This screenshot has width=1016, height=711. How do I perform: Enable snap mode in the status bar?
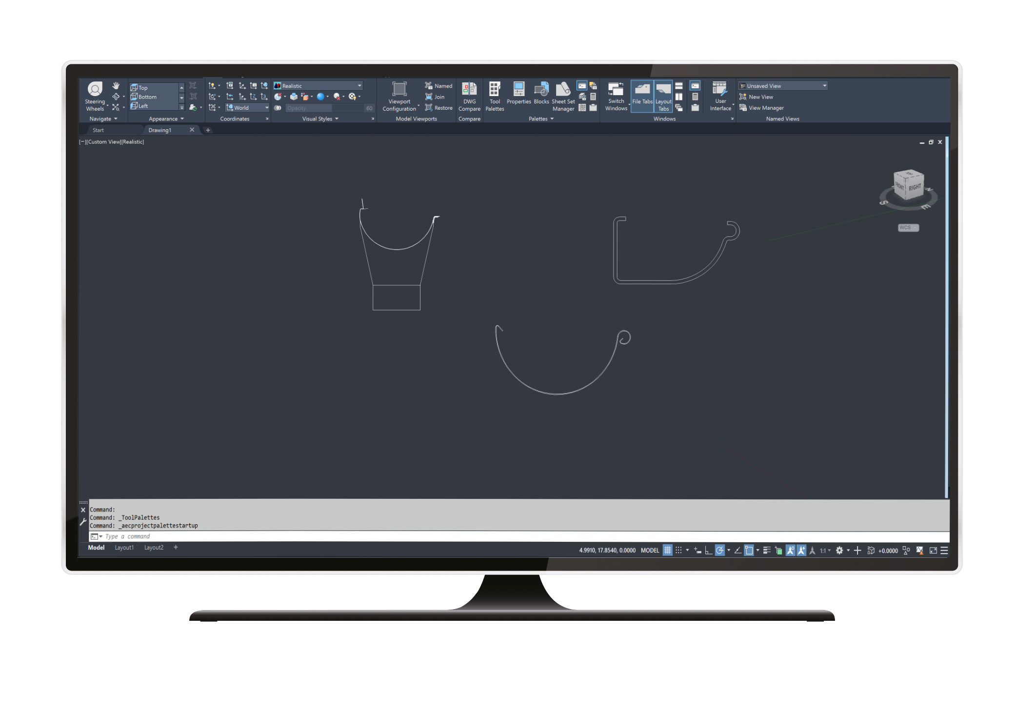click(x=678, y=550)
